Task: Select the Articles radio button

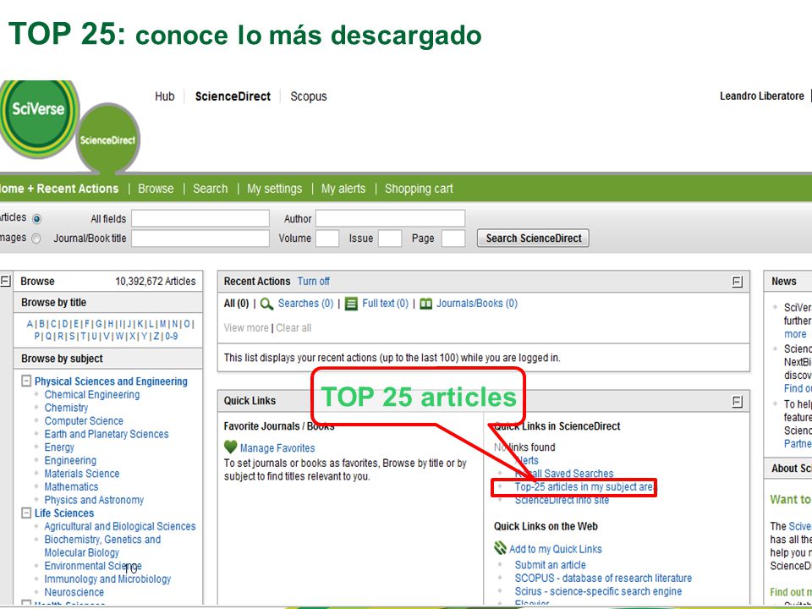Action: (x=36, y=218)
